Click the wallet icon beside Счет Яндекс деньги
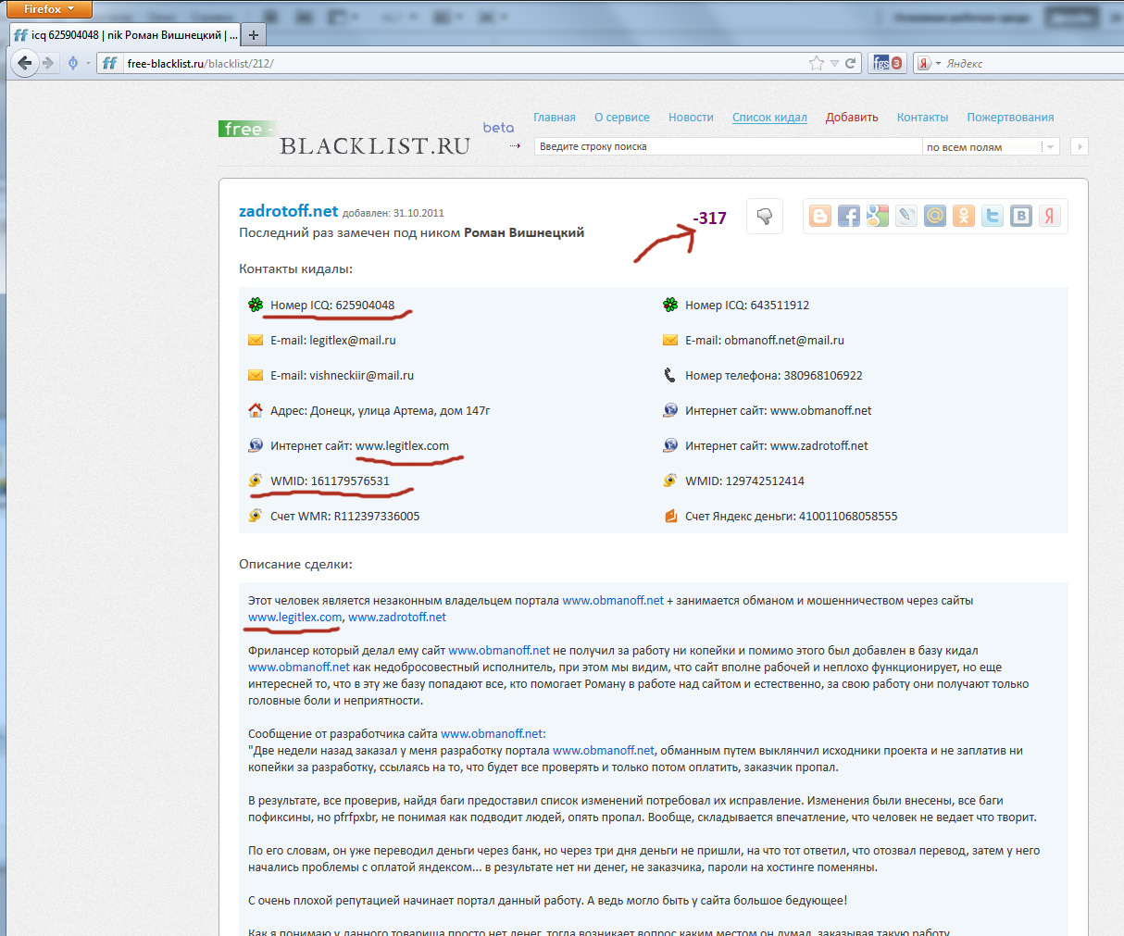1124x936 pixels. click(670, 516)
